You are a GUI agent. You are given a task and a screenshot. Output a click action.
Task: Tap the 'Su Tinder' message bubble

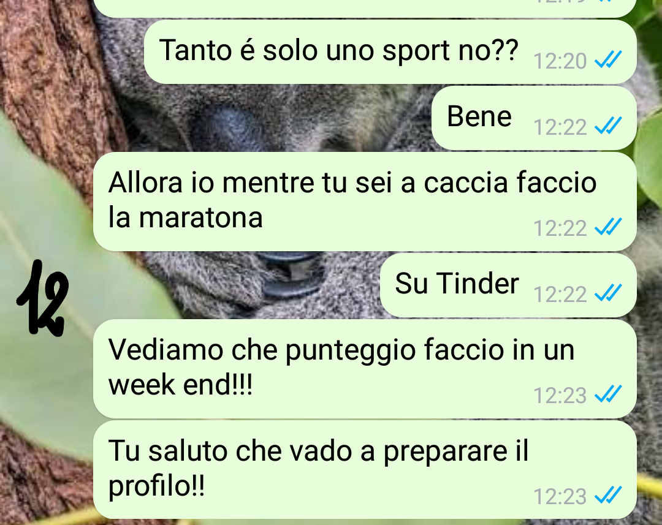tap(508, 285)
